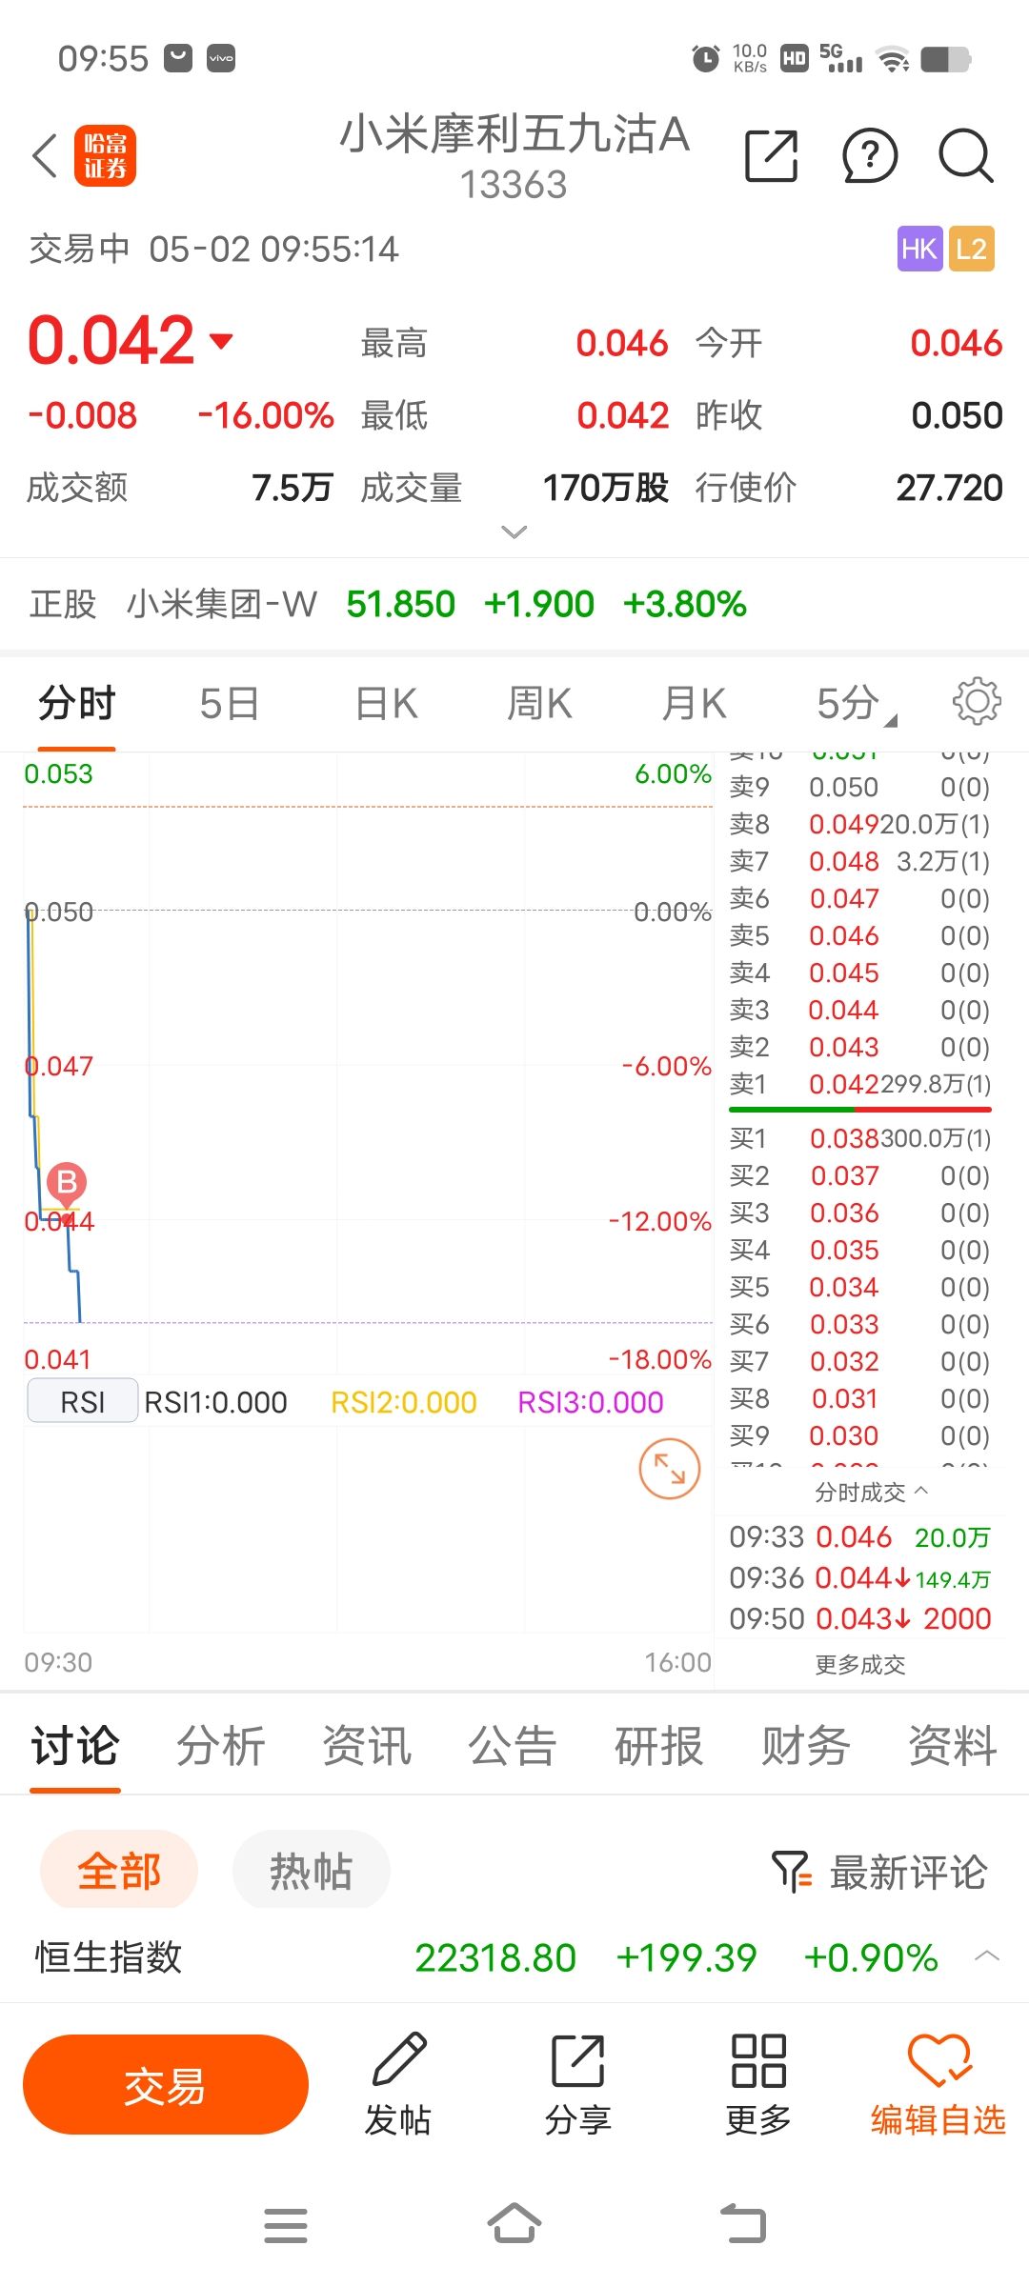1029x2286 pixels.
Task: Open 更多成交 link
Action: [859, 1665]
